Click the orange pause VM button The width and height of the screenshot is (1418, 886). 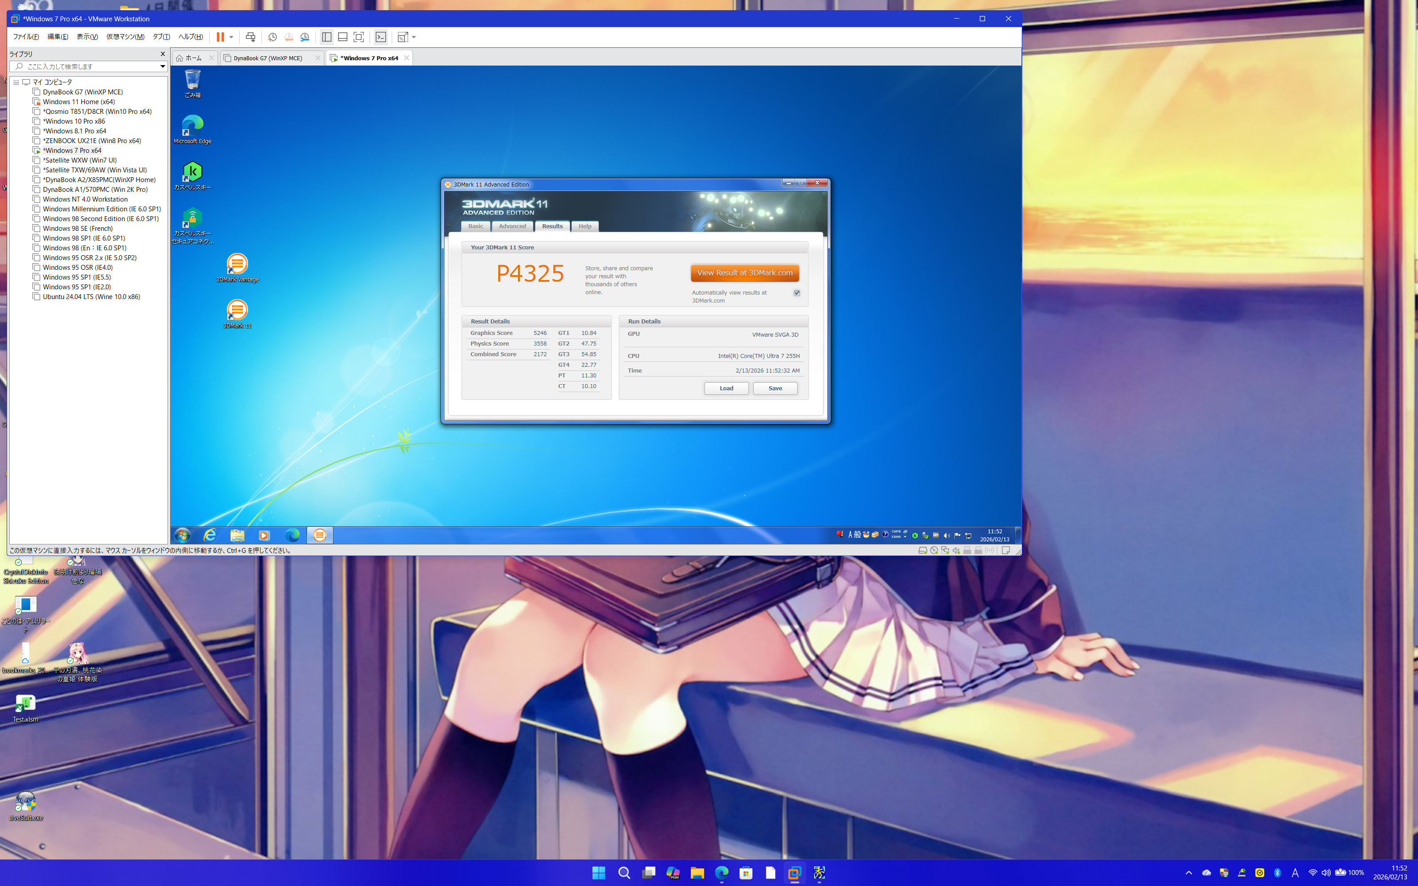pos(220,37)
